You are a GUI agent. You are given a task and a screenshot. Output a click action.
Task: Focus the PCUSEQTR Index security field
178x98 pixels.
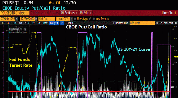(x=15, y=13)
